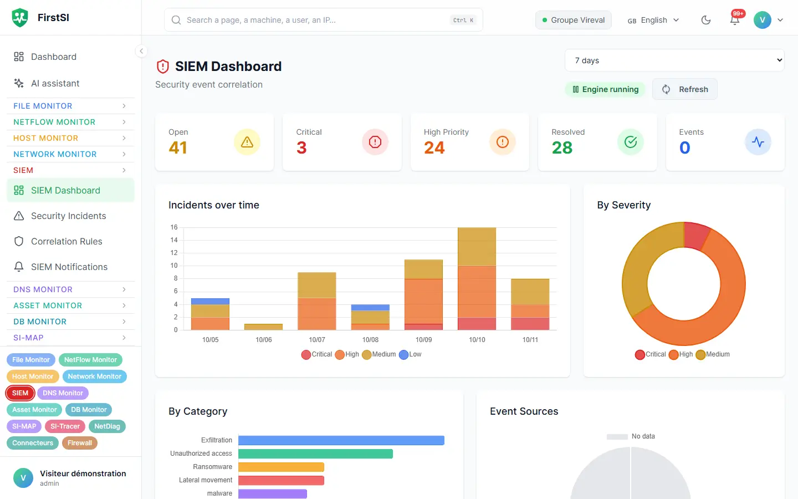Click the Exfiltration blue bar in By Category

[341, 440]
